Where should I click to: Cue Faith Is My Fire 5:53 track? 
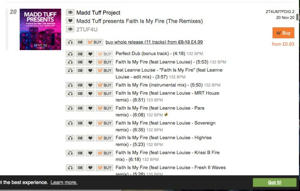click(80, 62)
